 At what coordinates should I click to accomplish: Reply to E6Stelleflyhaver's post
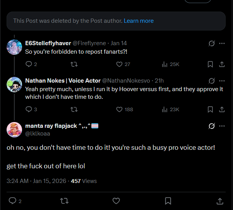pos(31,64)
